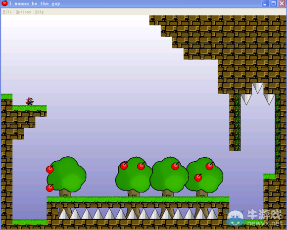
Task: Open the Help menu
Action: (x=40, y=12)
